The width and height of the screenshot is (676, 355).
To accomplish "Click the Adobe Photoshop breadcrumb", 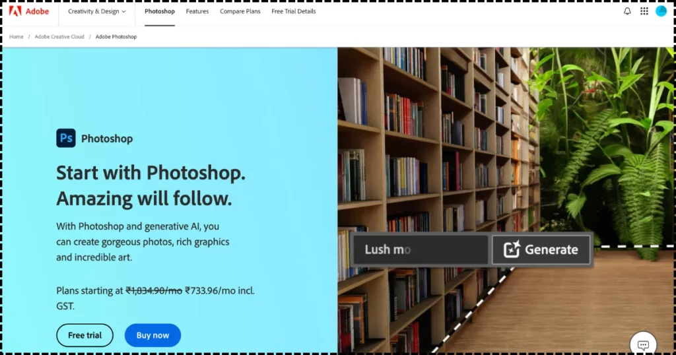I will [x=116, y=36].
